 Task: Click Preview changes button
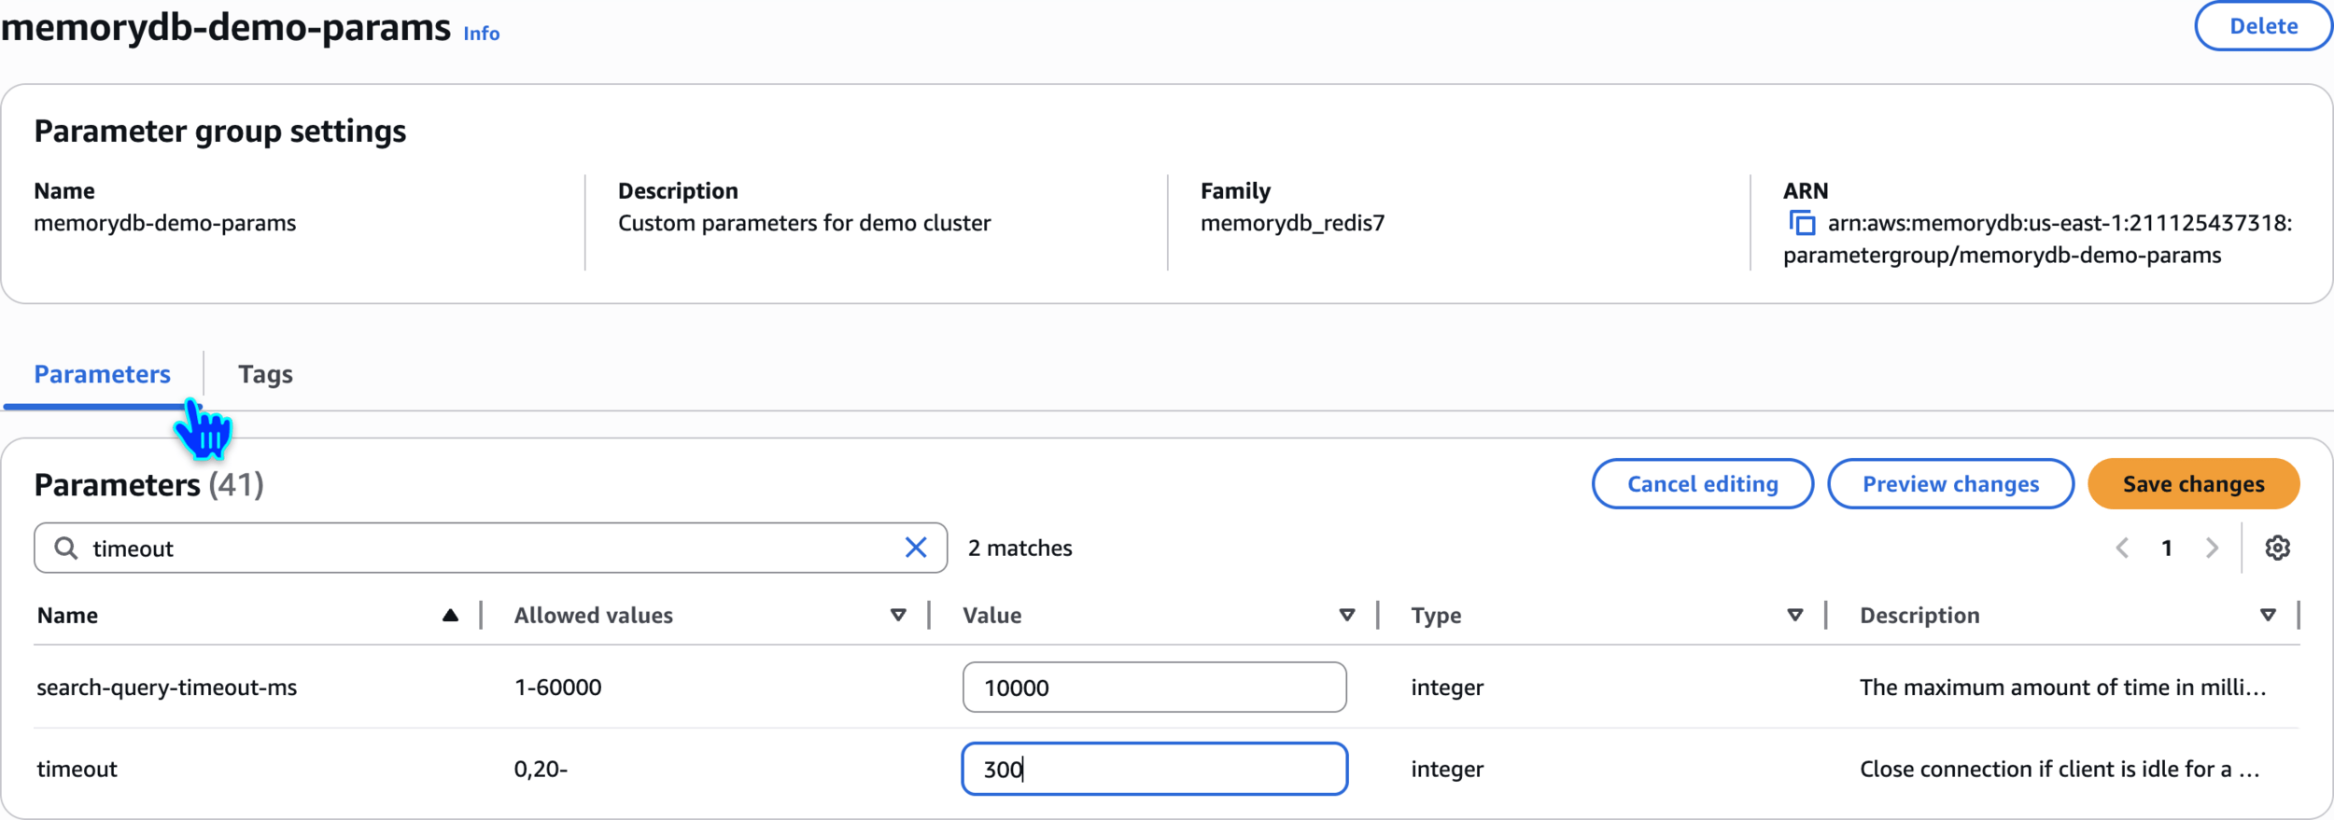pos(1950,484)
